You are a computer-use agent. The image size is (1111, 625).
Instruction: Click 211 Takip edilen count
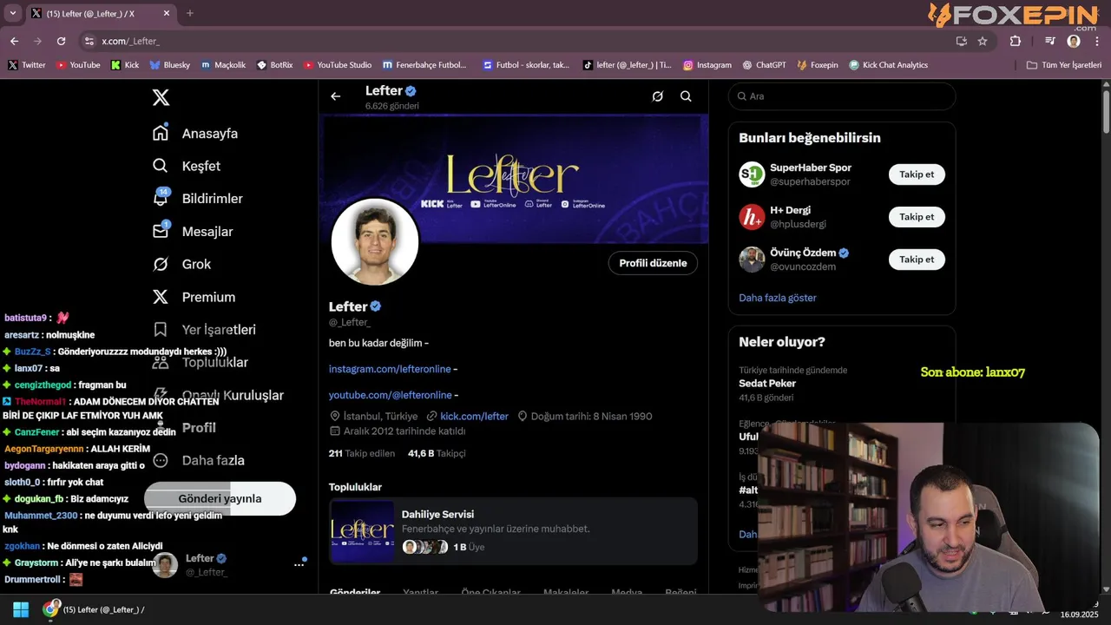(x=362, y=453)
